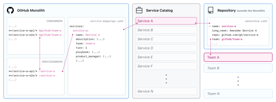Screen dimensions: 276x102
Task: Click the ownership.yaml file label
Action: (x=256, y=21)
